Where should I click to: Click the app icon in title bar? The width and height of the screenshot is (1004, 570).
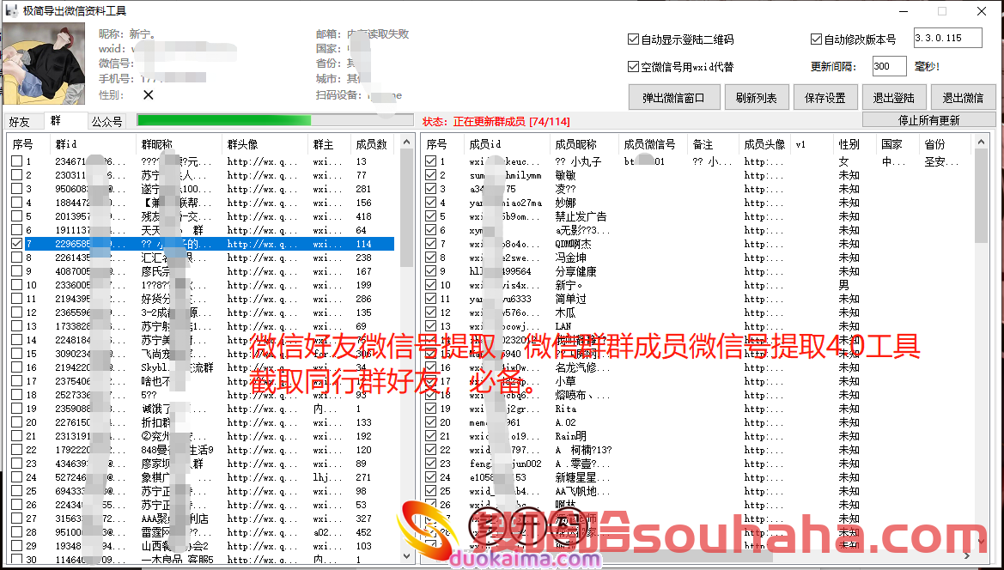[11, 11]
